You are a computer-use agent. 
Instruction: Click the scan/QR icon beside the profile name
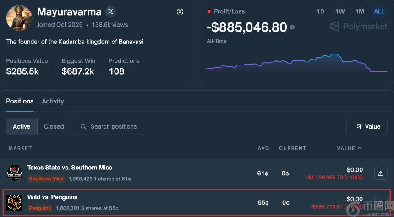180,12
